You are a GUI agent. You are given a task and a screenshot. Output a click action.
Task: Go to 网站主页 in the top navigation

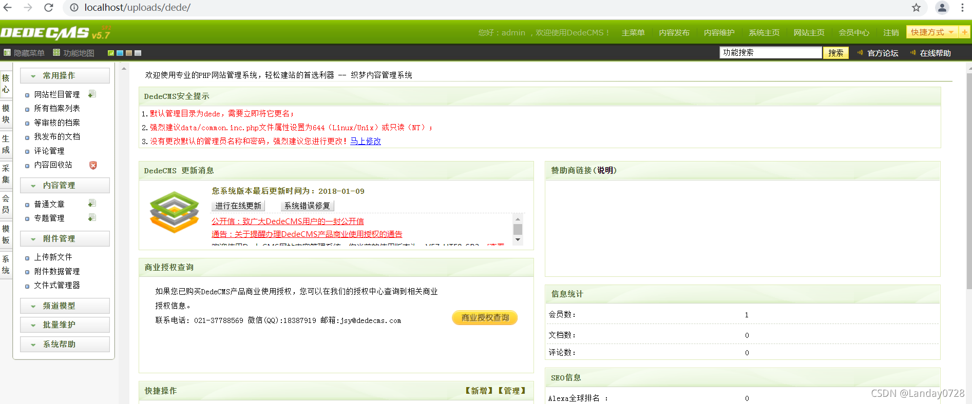coord(809,33)
